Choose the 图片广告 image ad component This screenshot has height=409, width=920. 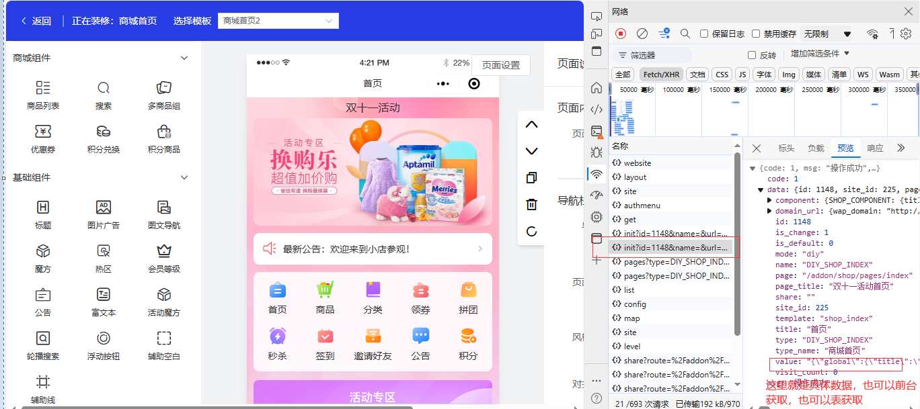104,208
